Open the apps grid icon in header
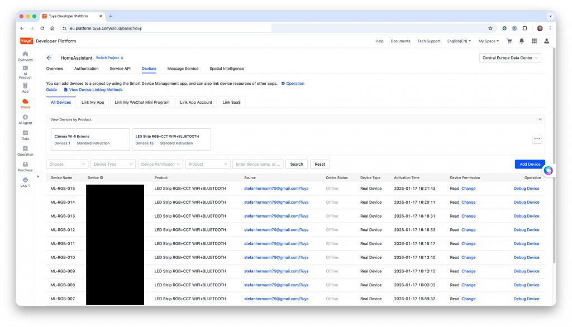Screen dimensions: 572x327 534,41
